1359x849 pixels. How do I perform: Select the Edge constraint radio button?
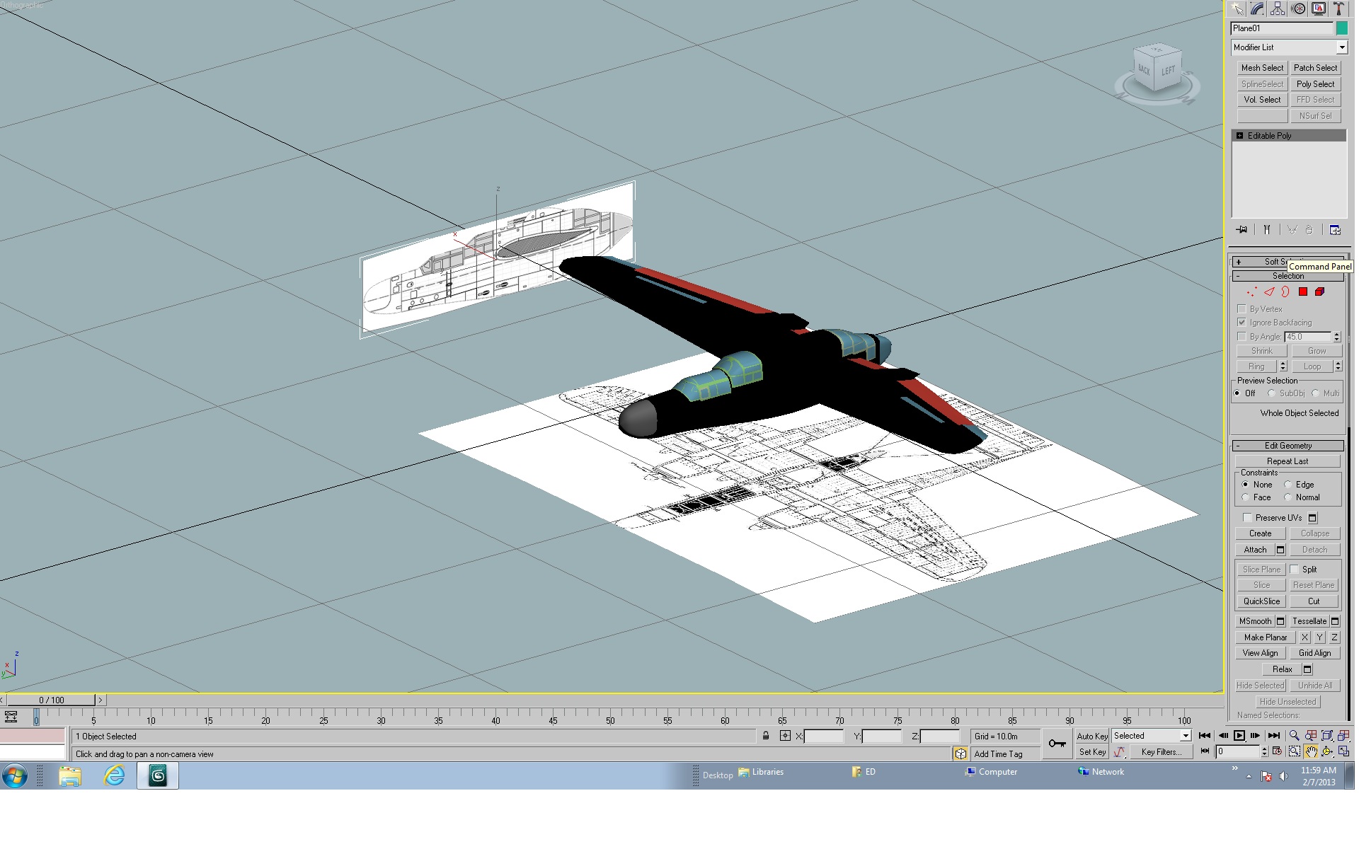pyautogui.click(x=1288, y=485)
